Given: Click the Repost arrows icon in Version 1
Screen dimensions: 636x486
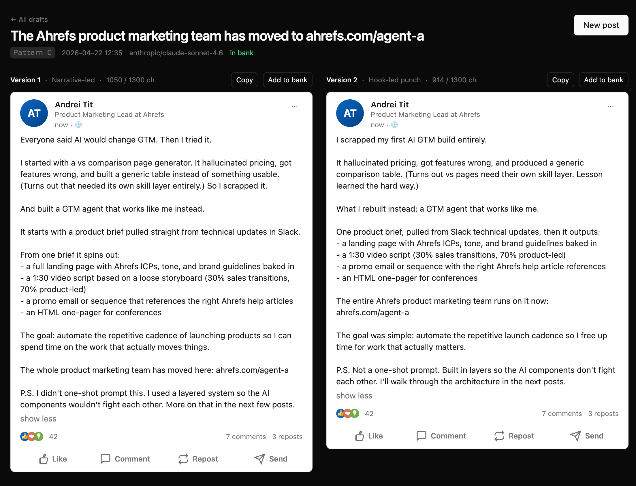Looking at the screenshot, I should [x=183, y=459].
